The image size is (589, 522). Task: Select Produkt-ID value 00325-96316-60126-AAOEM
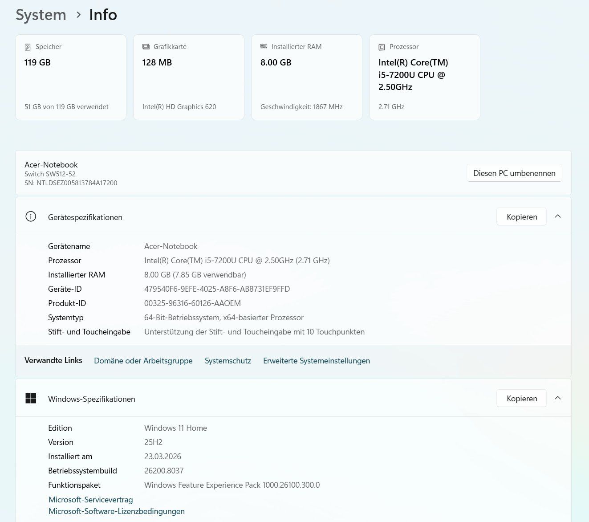click(x=192, y=303)
